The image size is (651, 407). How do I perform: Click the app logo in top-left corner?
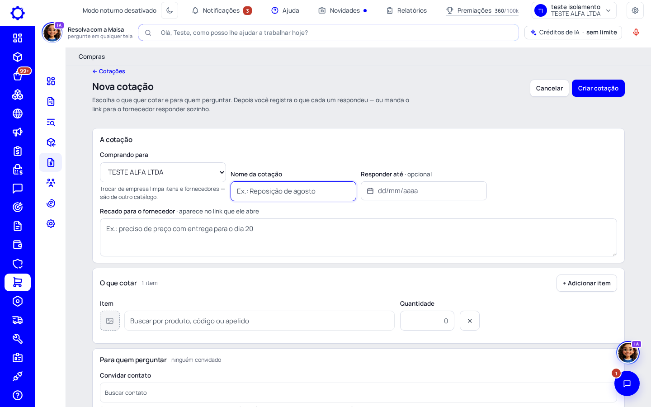pyautogui.click(x=18, y=13)
